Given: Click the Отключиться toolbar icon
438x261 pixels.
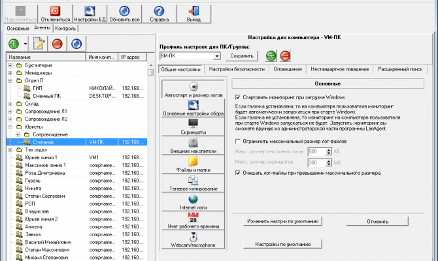Looking at the screenshot, I should (55, 14).
